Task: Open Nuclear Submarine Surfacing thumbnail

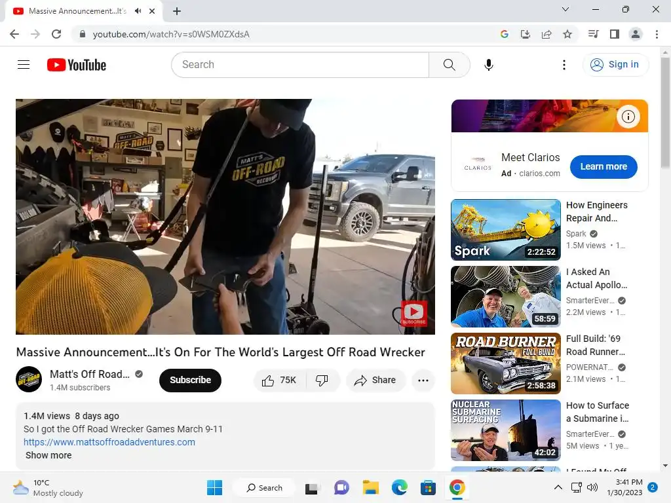Action: tap(506, 430)
